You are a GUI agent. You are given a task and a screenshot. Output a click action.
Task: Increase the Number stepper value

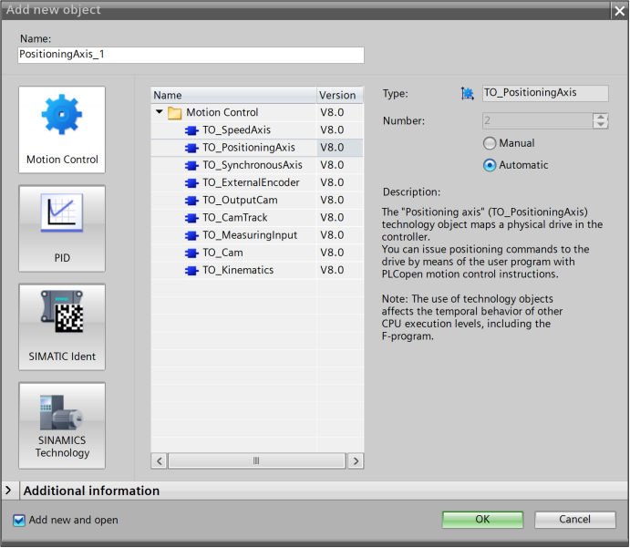[x=600, y=117]
